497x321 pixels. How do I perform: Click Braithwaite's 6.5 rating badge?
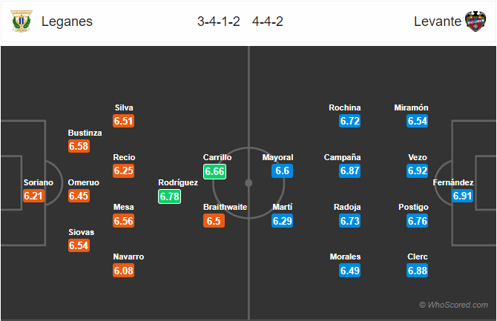(x=214, y=221)
